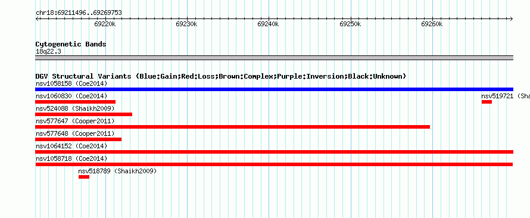Click the 69220k ruler tick label
The height and width of the screenshot is (218, 530).
(105, 24)
